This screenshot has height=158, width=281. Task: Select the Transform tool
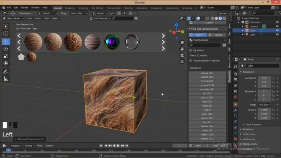(x=6, y=63)
